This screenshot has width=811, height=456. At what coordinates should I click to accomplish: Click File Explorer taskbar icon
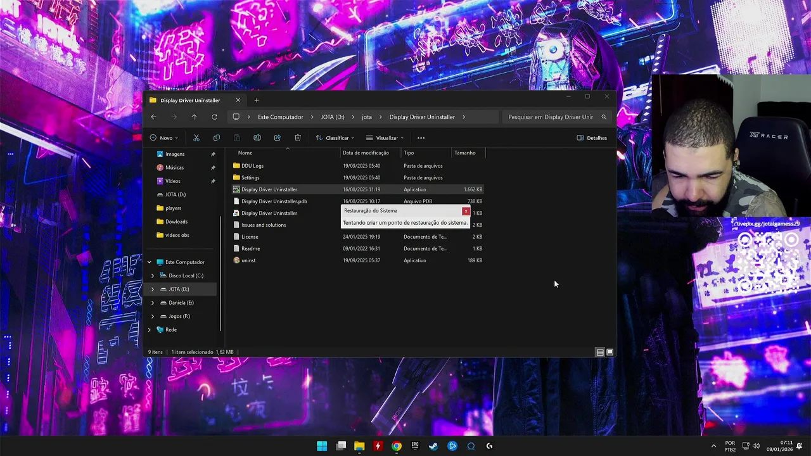point(359,446)
